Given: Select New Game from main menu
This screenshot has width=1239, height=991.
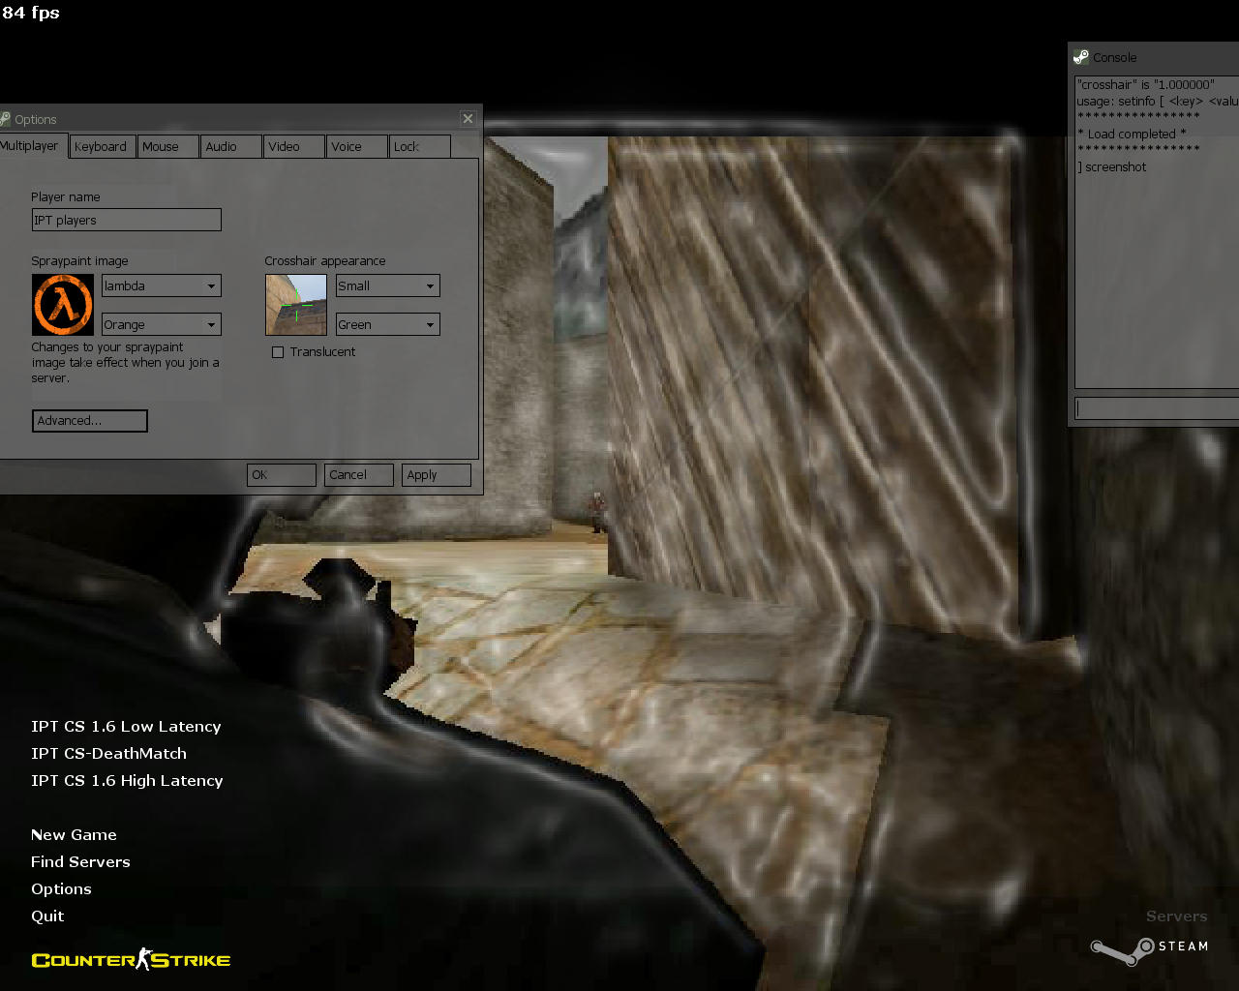Looking at the screenshot, I should [x=74, y=835].
